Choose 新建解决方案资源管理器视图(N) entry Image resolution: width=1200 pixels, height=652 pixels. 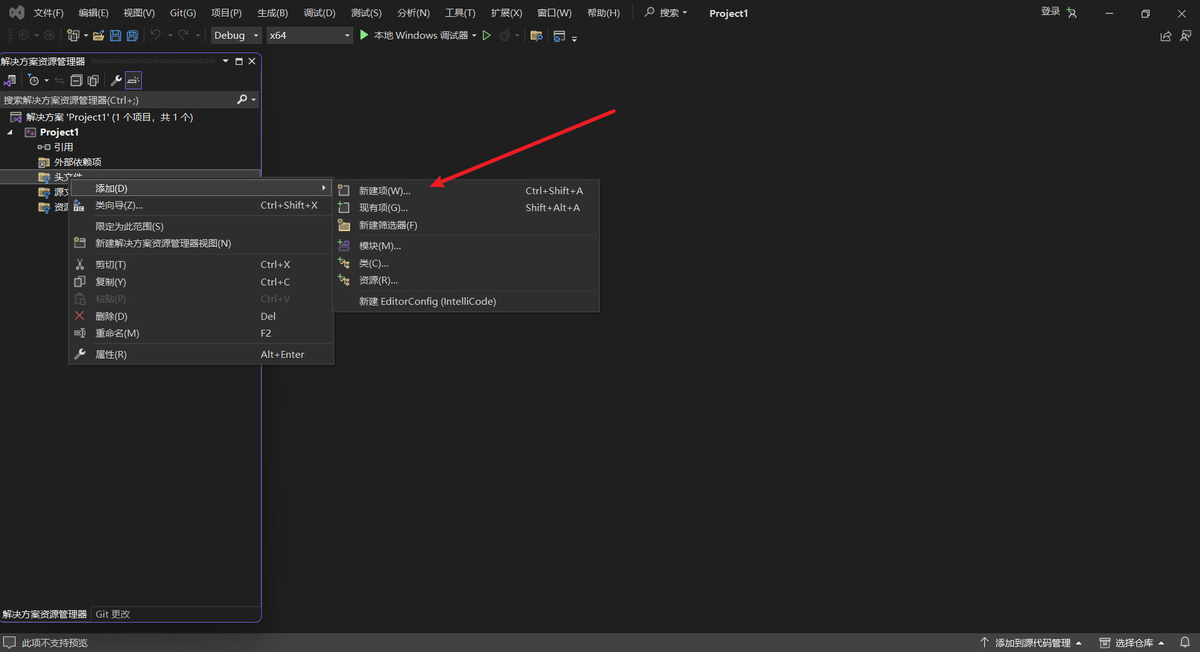(201, 244)
